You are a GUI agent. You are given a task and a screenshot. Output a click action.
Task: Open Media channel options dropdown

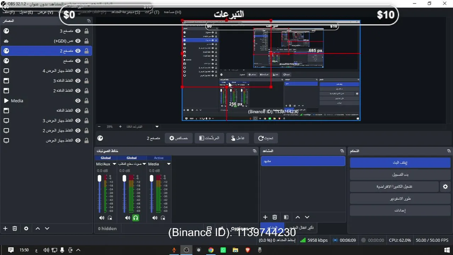click(x=169, y=164)
